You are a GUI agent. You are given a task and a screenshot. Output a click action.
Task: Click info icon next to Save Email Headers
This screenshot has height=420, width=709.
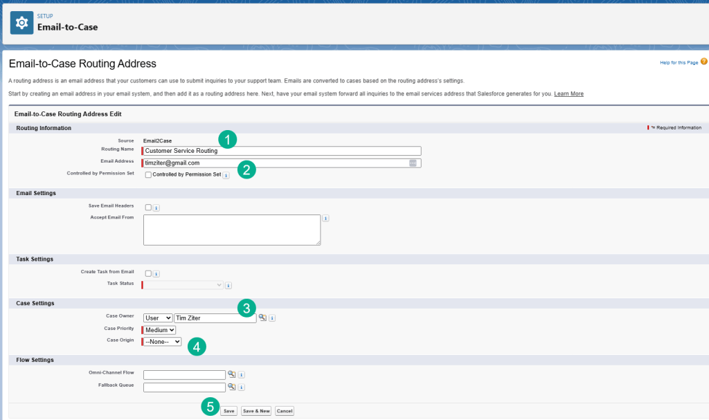(156, 208)
